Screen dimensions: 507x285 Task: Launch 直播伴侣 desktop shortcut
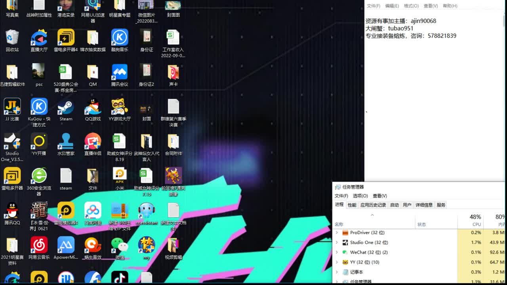(x=93, y=144)
